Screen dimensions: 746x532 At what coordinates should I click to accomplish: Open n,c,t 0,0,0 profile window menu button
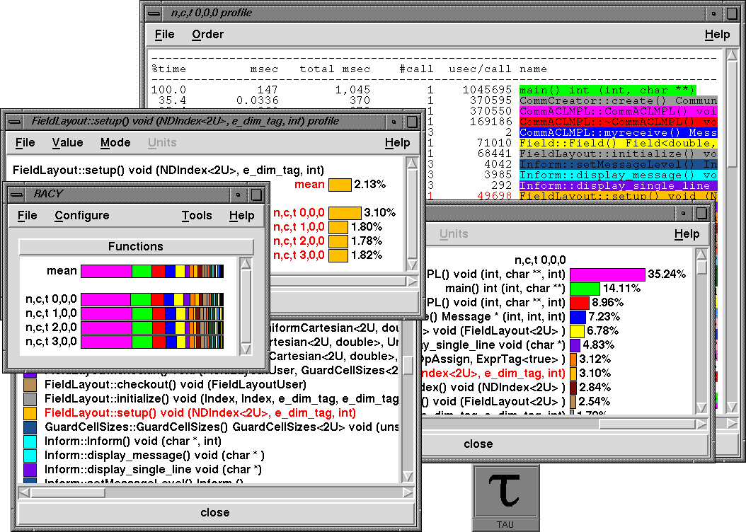(154, 13)
